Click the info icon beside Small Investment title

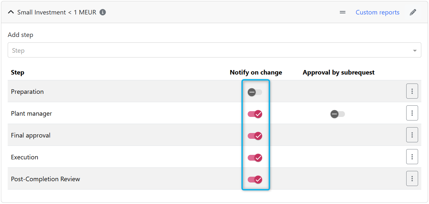(x=103, y=12)
